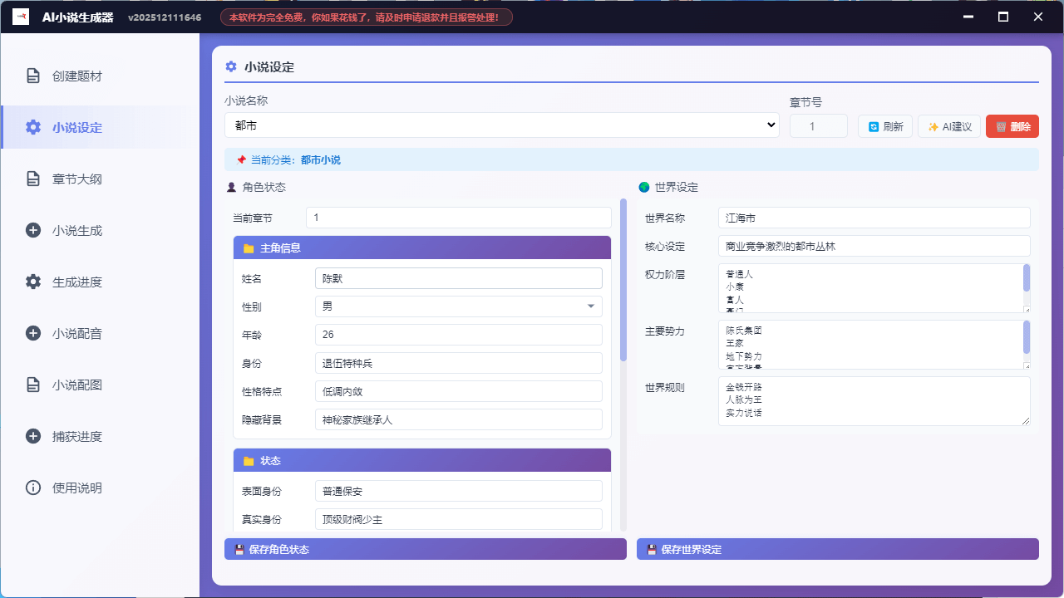
Task: Click the save disk icon on 保存世界设定
Action: point(650,549)
